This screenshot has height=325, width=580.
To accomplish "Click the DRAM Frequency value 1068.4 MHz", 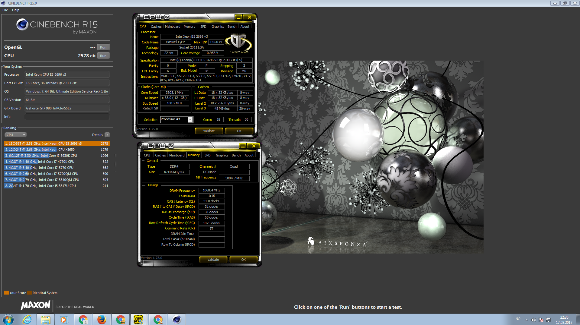I will [x=212, y=191].
